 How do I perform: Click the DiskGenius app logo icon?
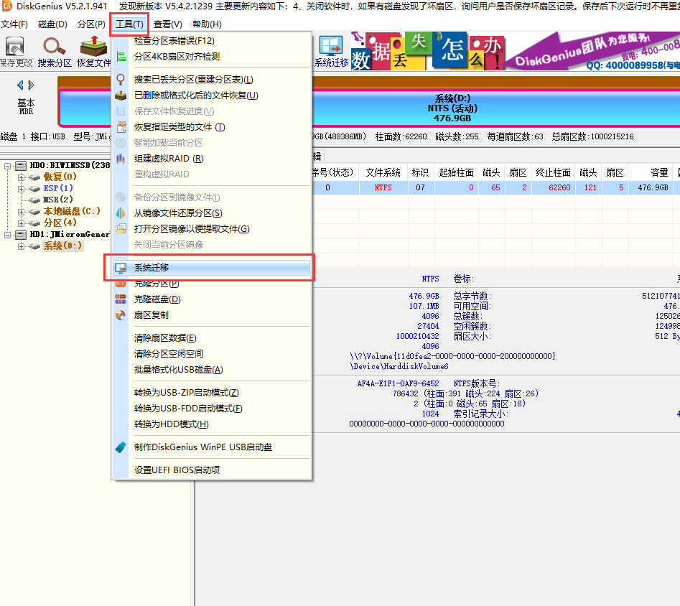6,6
